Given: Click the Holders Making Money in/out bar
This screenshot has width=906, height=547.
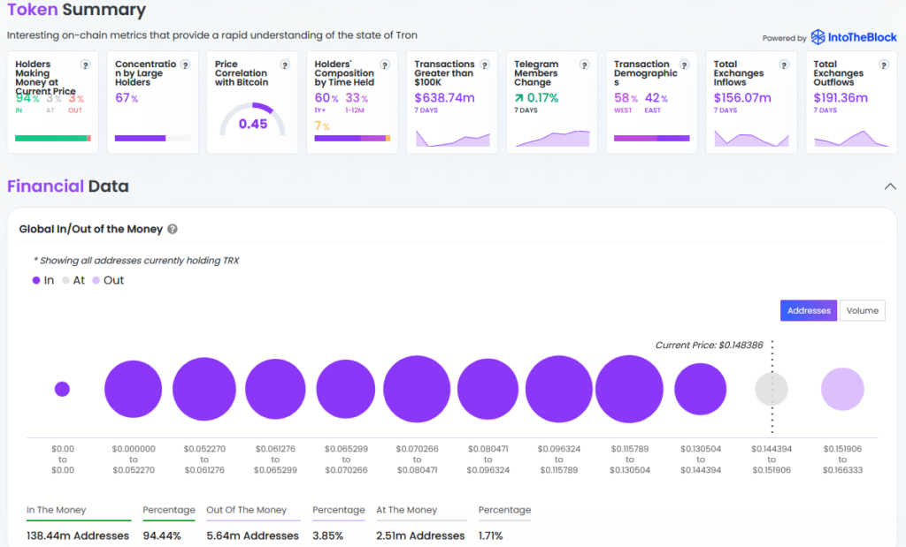Looking at the screenshot, I should pyautogui.click(x=52, y=139).
